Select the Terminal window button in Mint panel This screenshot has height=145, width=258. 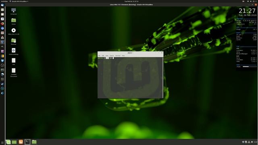27,142
